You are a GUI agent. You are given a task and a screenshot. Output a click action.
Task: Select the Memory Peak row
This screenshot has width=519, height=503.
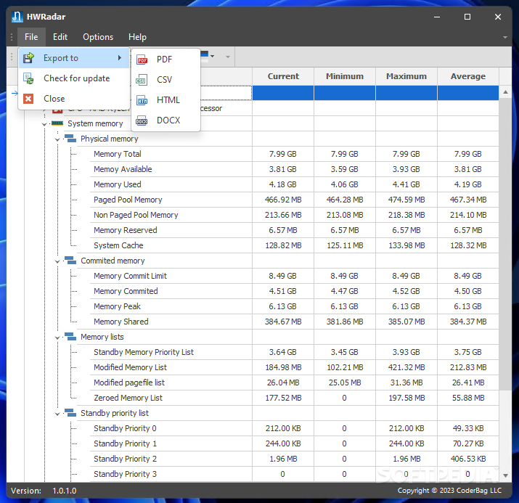click(294, 306)
